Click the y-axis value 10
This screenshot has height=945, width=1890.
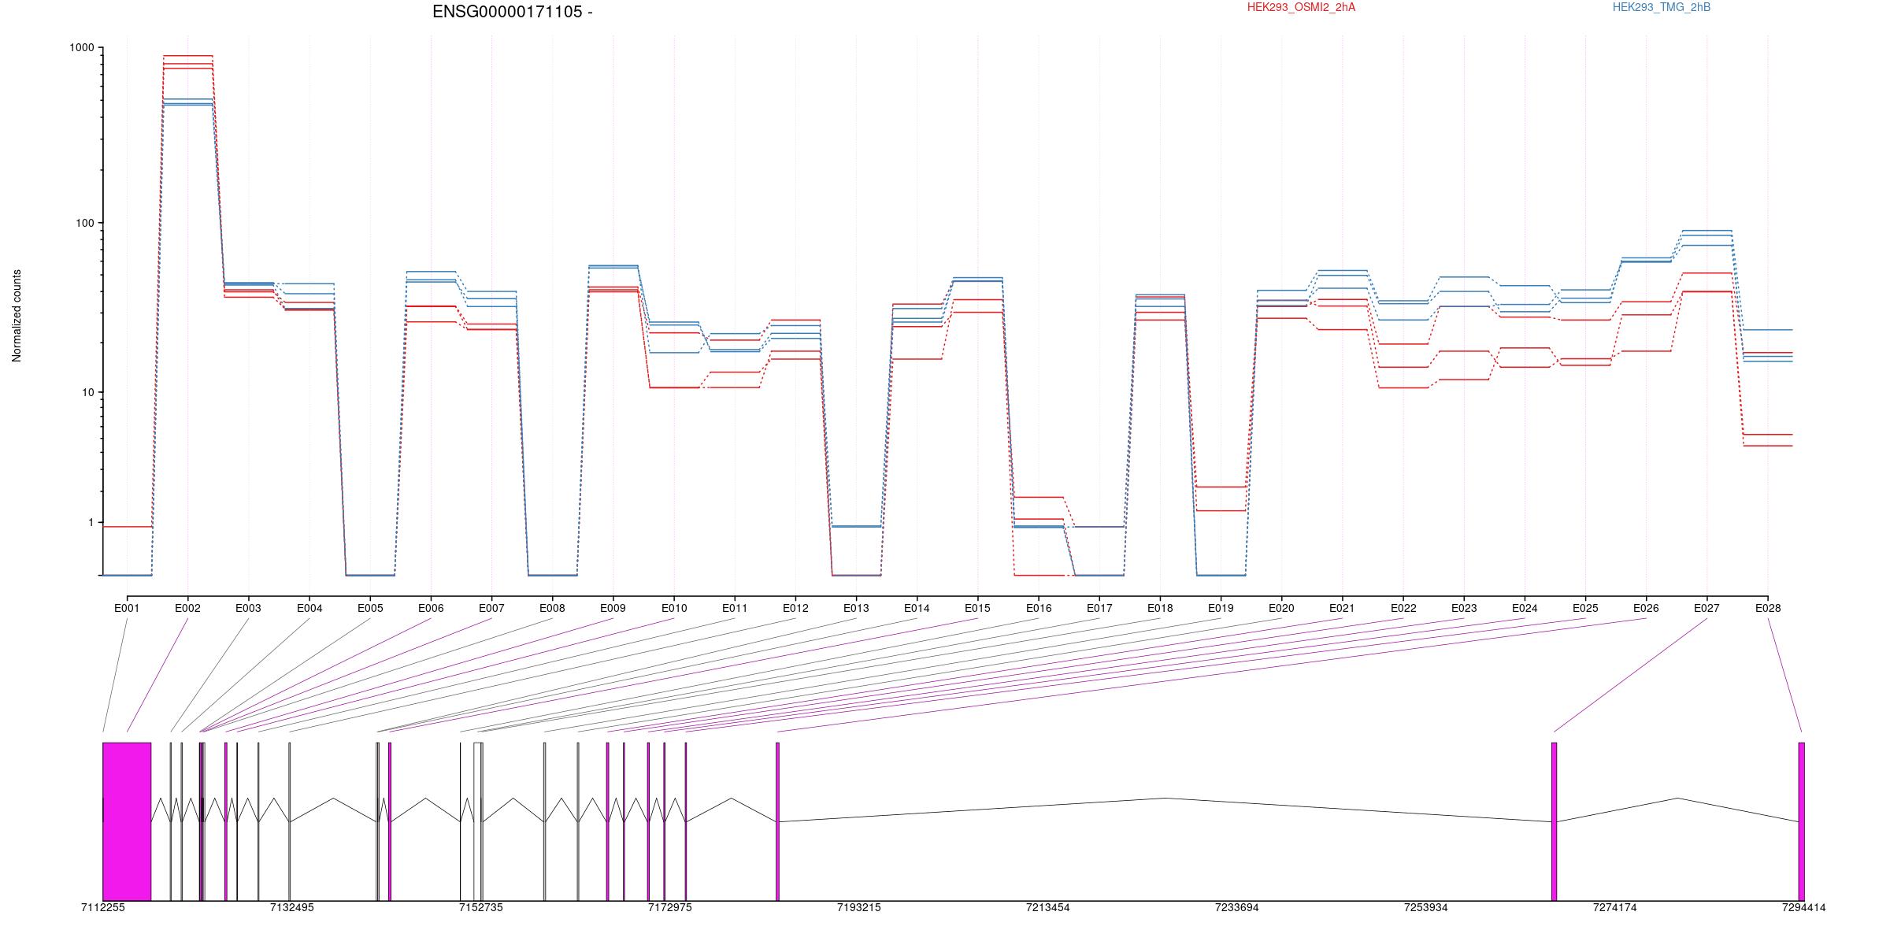pos(88,392)
